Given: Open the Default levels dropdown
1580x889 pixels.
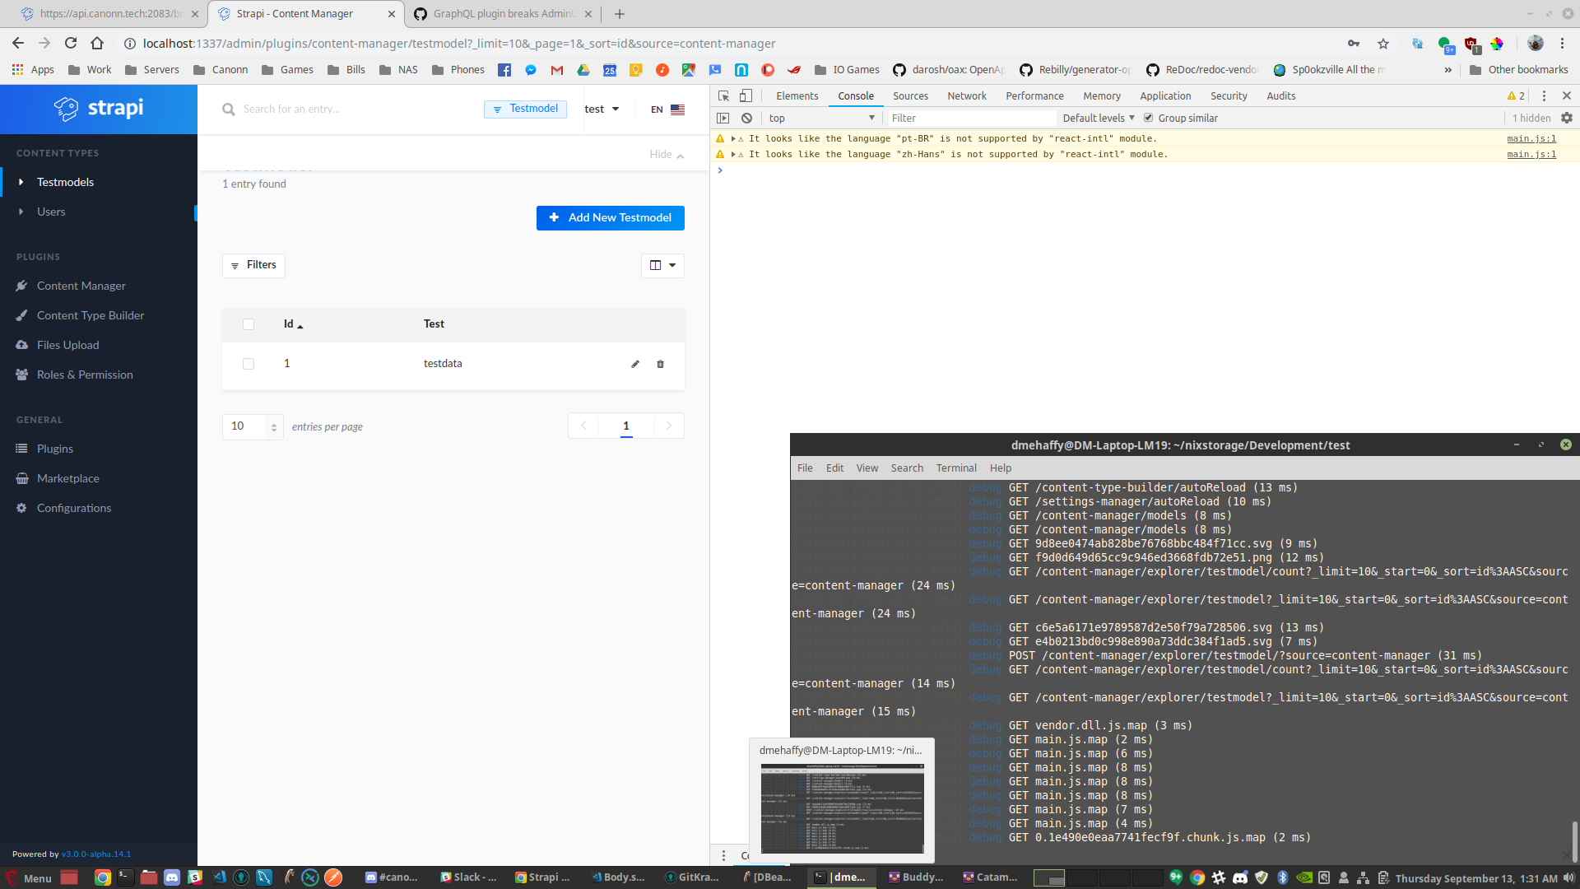Looking at the screenshot, I should [x=1097, y=118].
